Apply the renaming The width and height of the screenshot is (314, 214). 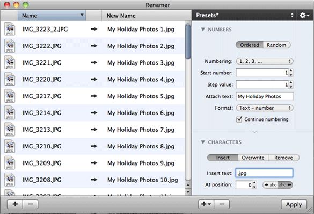[294, 204]
